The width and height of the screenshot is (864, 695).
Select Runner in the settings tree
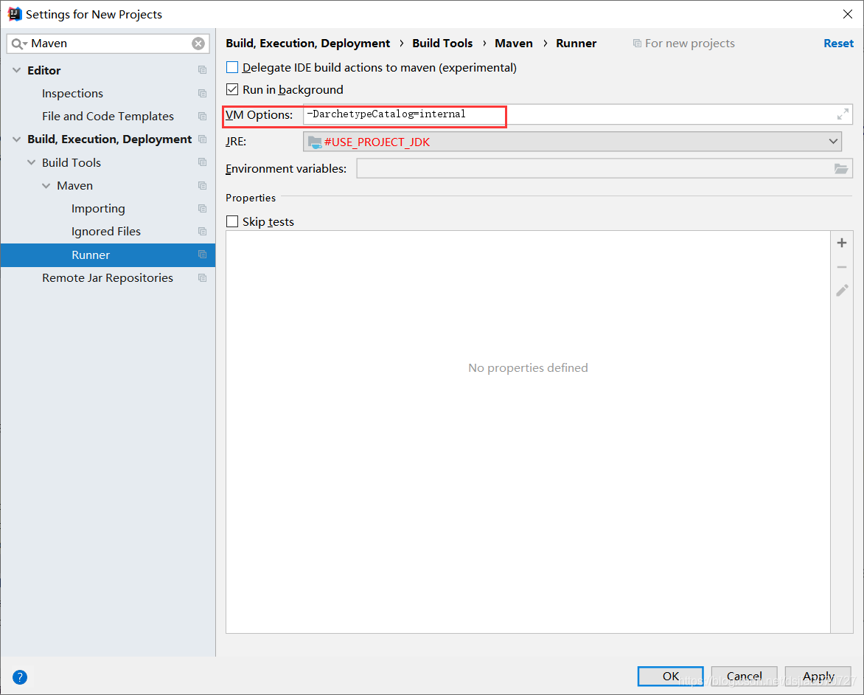pyautogui.click(x=108, y=255)
